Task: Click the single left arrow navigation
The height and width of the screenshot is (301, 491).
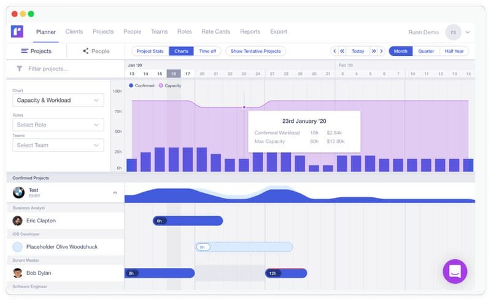Action: tap(334, 52)
